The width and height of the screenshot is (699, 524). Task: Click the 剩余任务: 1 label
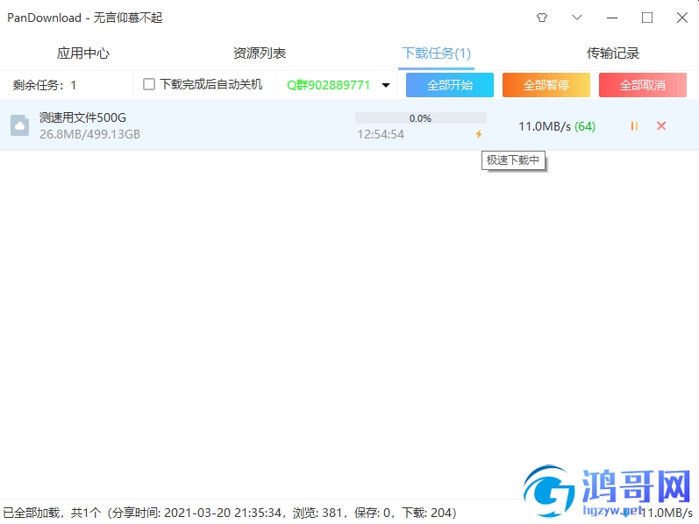(44, 85)
